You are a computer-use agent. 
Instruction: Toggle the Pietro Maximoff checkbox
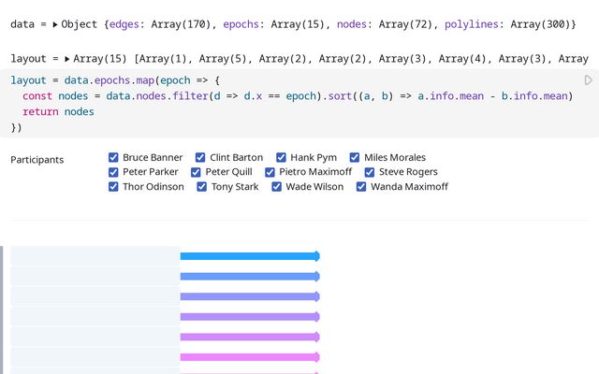[270, 172]
